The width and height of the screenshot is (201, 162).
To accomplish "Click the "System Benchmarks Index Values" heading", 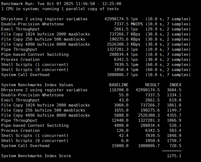I will click(x=37, y=85).
